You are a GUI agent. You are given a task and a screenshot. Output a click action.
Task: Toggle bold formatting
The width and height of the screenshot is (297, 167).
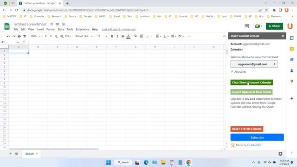point(112,36)
